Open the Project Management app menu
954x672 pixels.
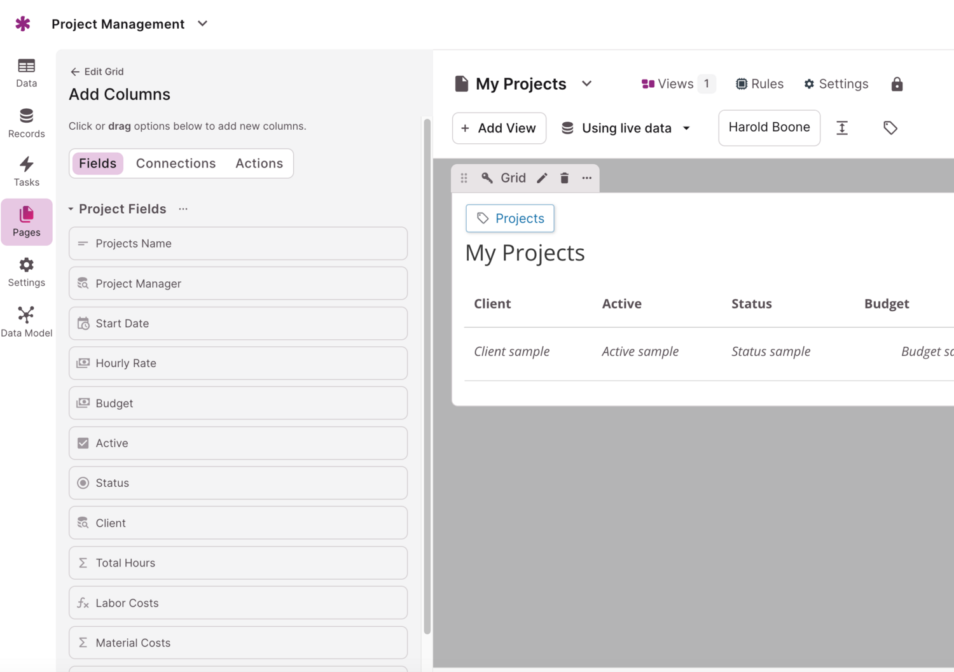pyautogui.click(x=202, y=24)
